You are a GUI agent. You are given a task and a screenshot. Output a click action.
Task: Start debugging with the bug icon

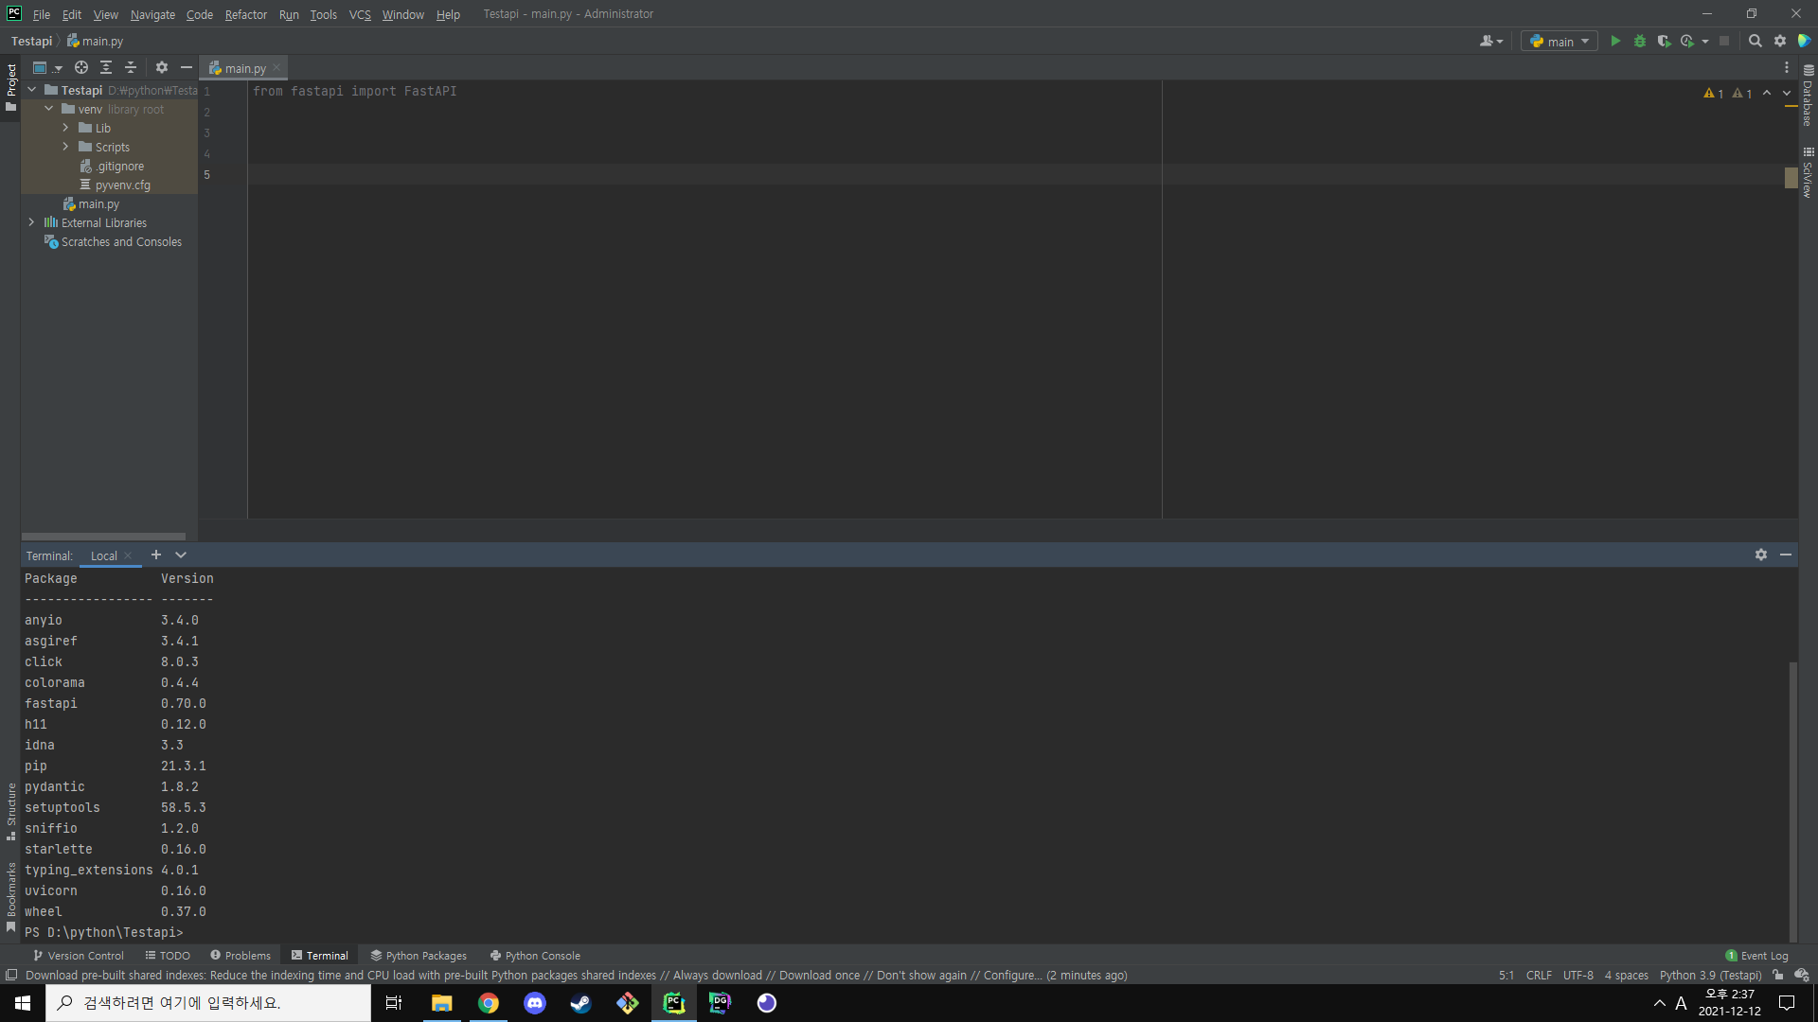click(1640, 42)
